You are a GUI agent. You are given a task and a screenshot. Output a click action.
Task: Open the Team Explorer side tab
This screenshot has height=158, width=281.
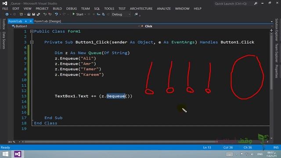[277, 53]
